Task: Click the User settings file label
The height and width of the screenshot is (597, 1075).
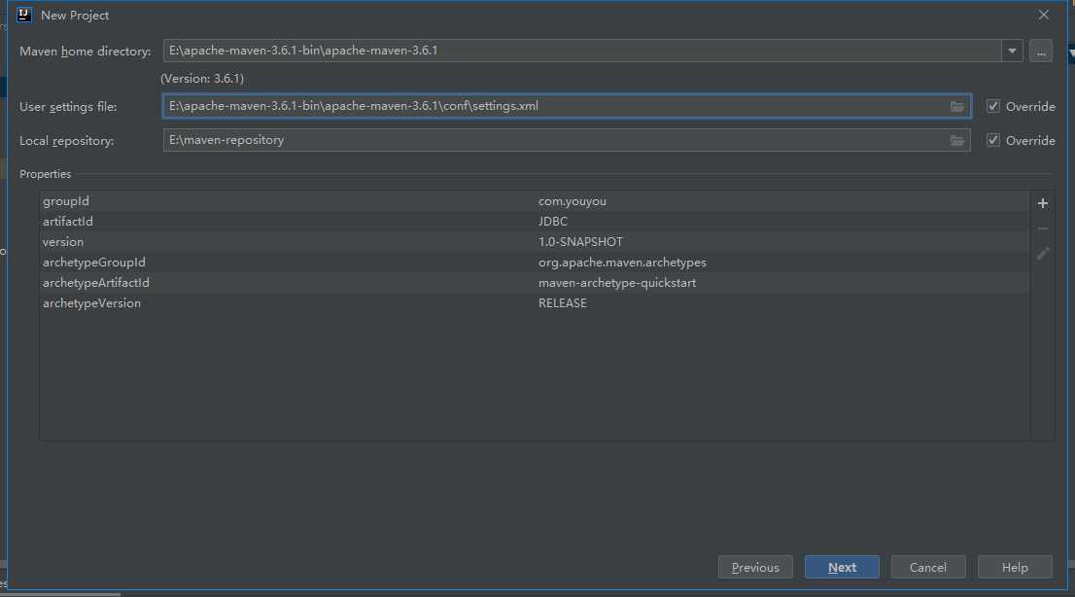Action: pos(68,107)
